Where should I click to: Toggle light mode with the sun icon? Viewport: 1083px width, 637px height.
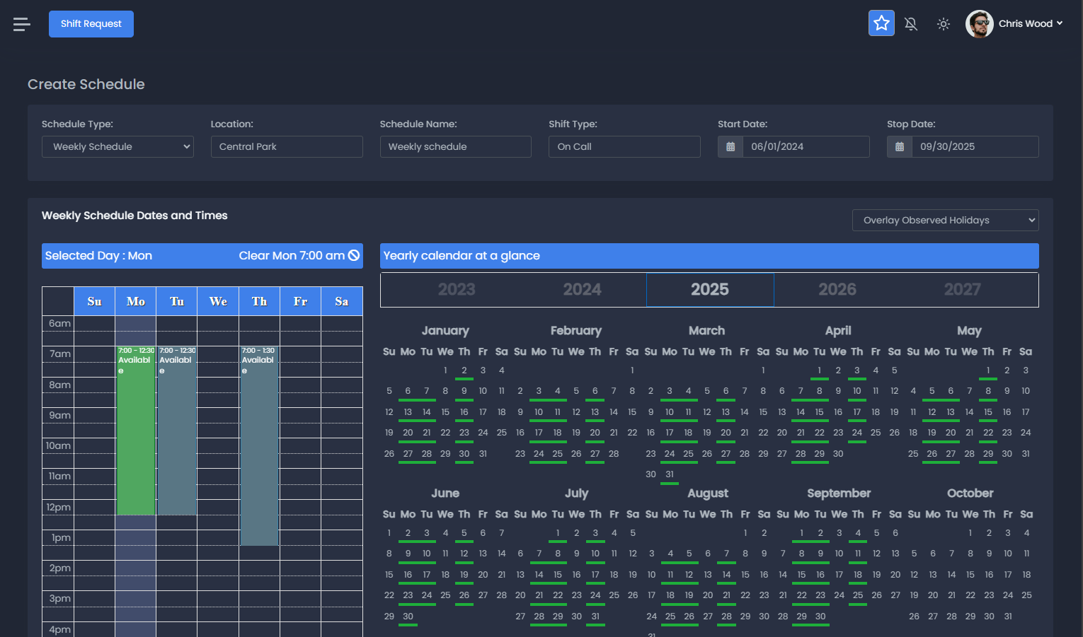(943, 23)
